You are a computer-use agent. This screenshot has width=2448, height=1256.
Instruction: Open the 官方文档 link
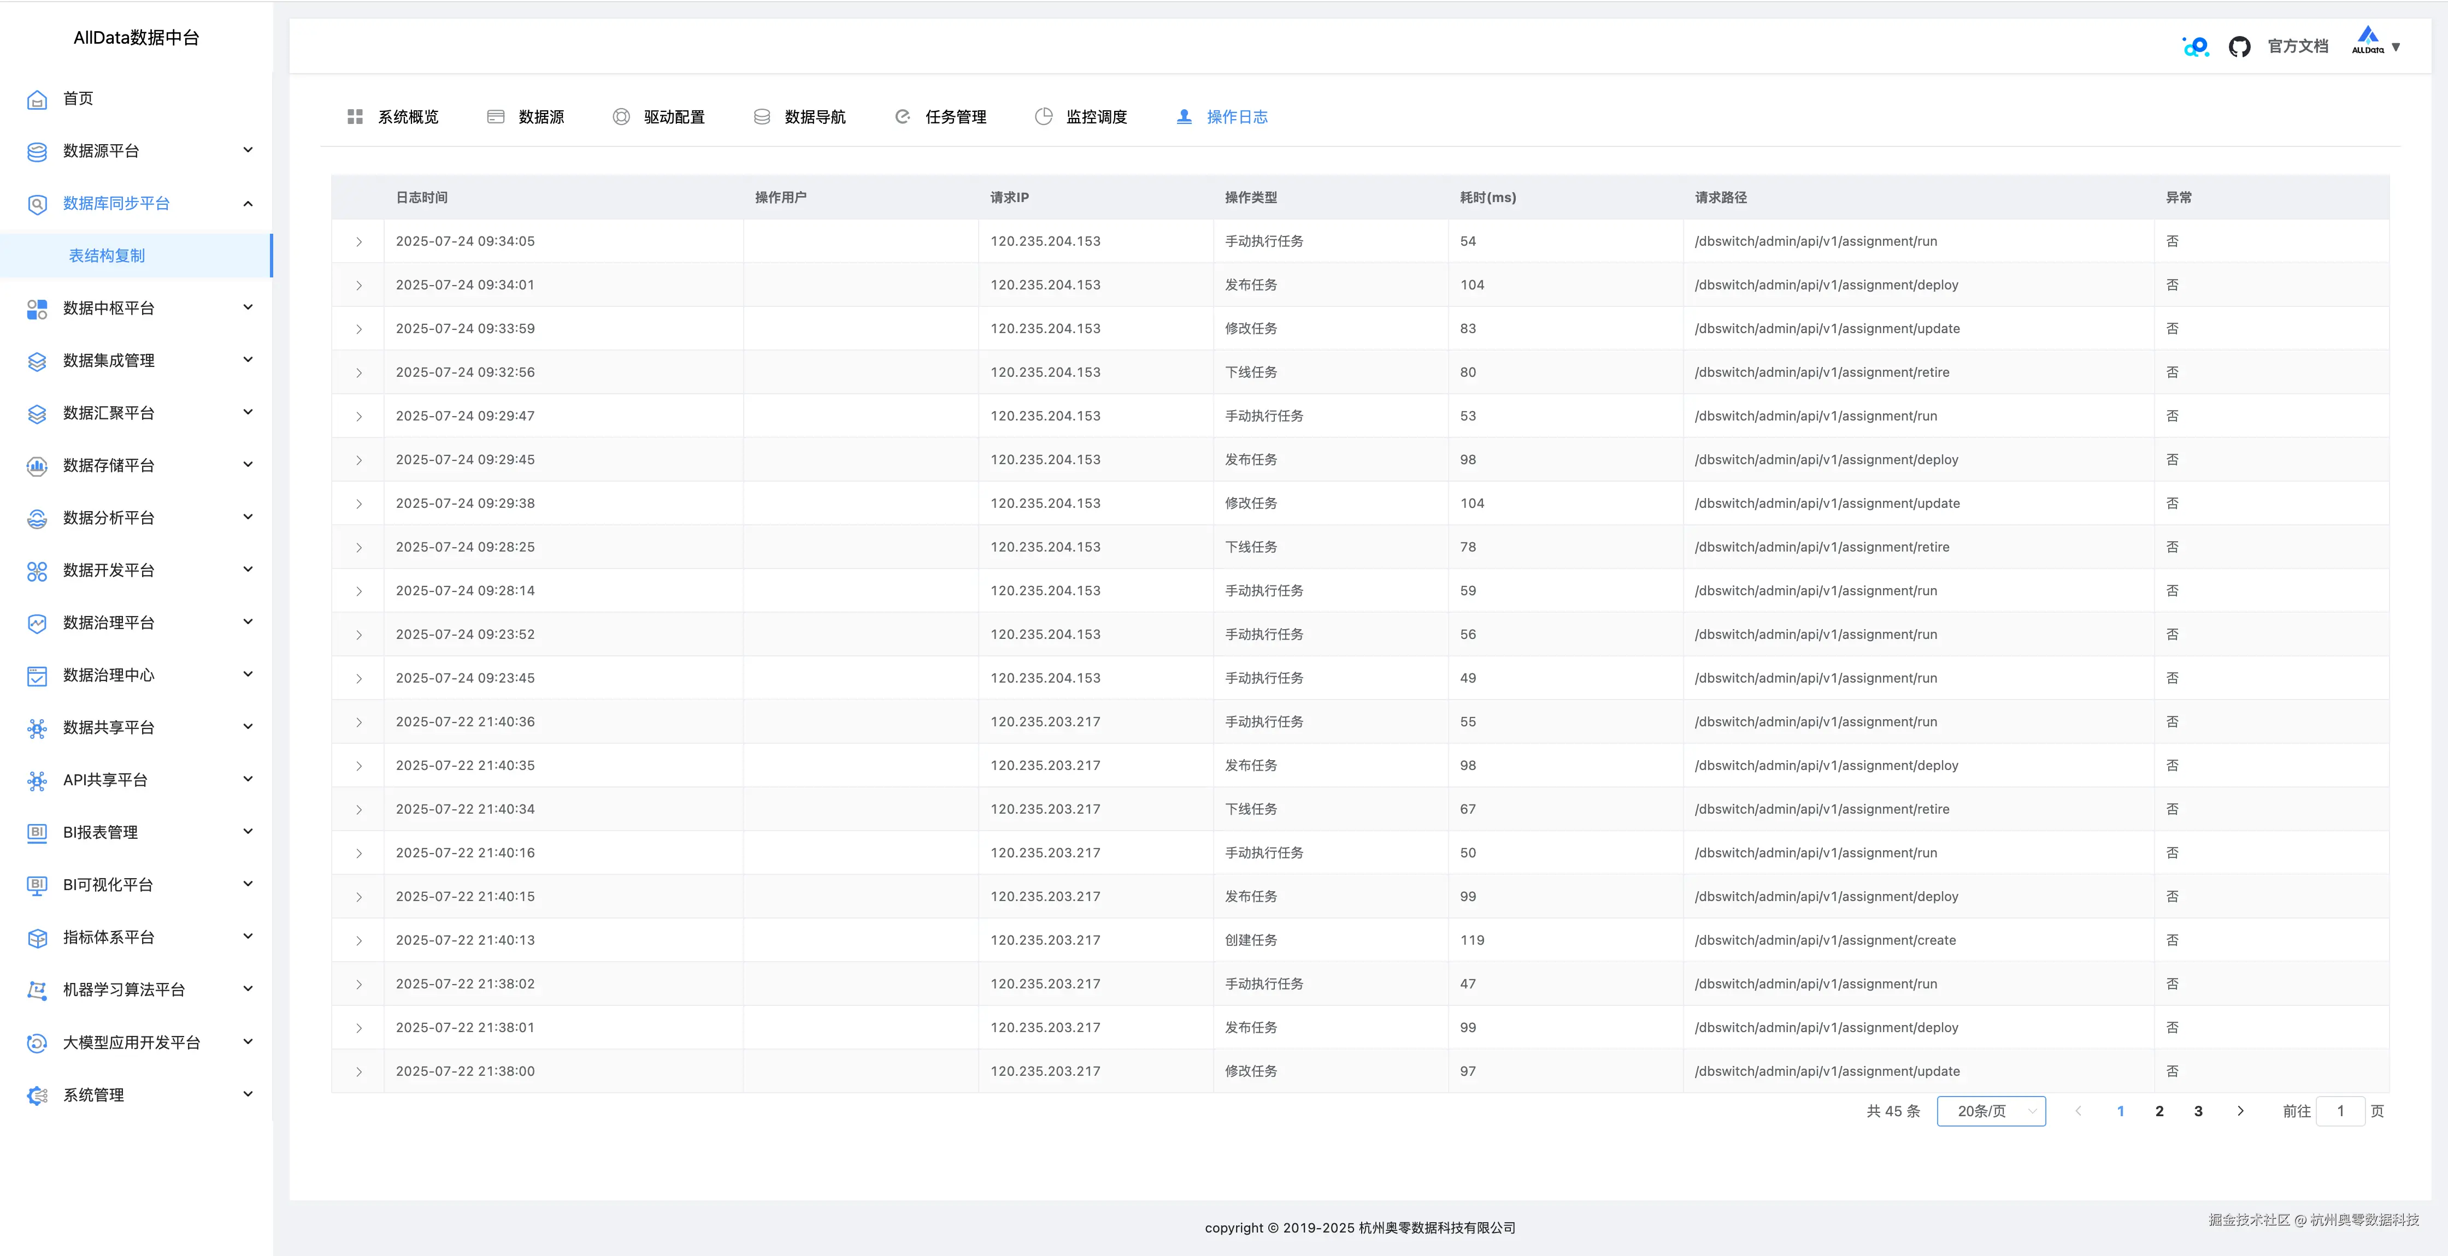pyautogui.click(x=2297, y=46)
